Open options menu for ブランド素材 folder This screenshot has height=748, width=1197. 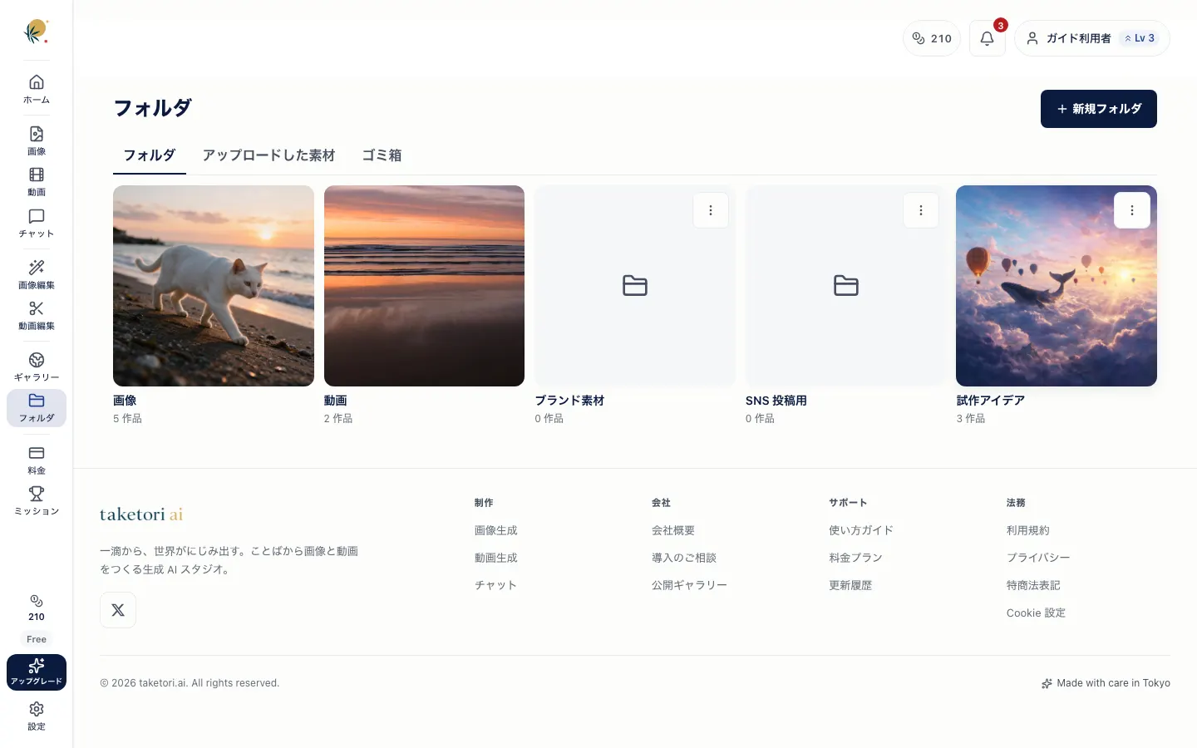[711, 210]
